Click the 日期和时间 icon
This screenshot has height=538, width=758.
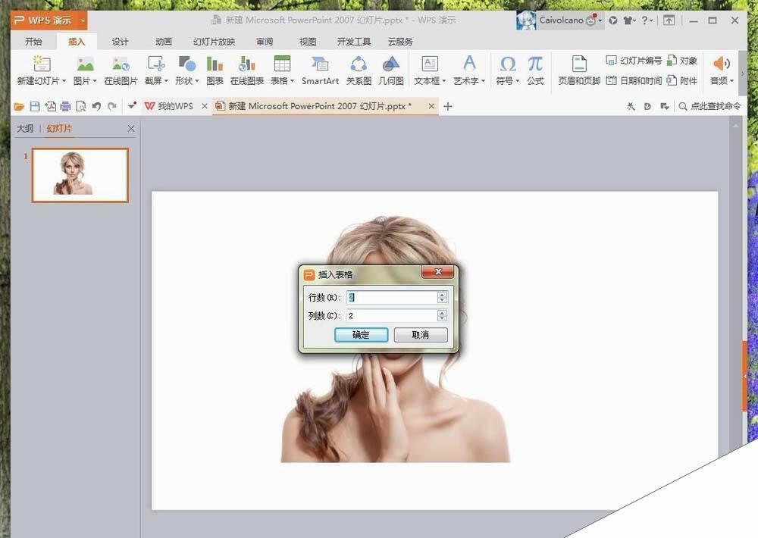(x=634, y=80)
